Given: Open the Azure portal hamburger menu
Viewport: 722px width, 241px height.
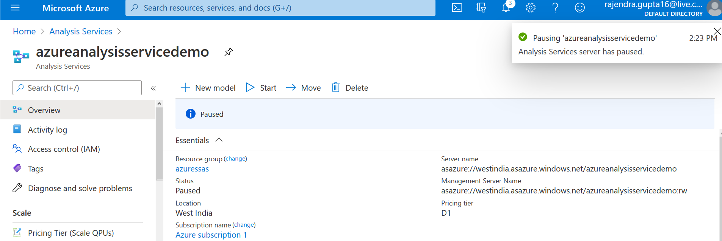Looking at the screenshot, I should tap(15, 8).
